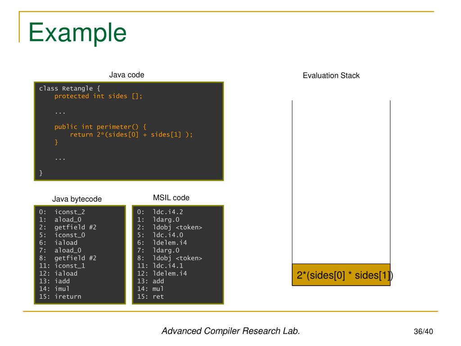The image size is (461, 346).
Task: Click MSIL line "12: ldelem.i4"
Action: pyautogui.click(x=162, y=273)
